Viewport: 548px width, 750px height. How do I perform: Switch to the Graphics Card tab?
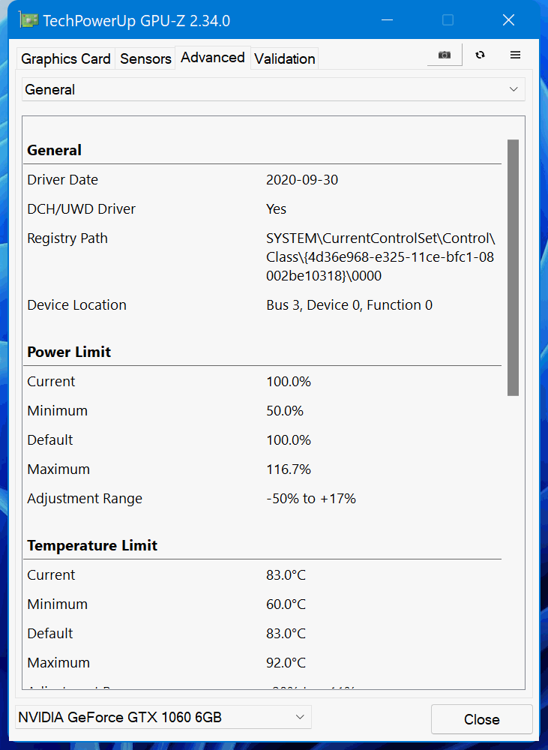[x=66, y=58]
